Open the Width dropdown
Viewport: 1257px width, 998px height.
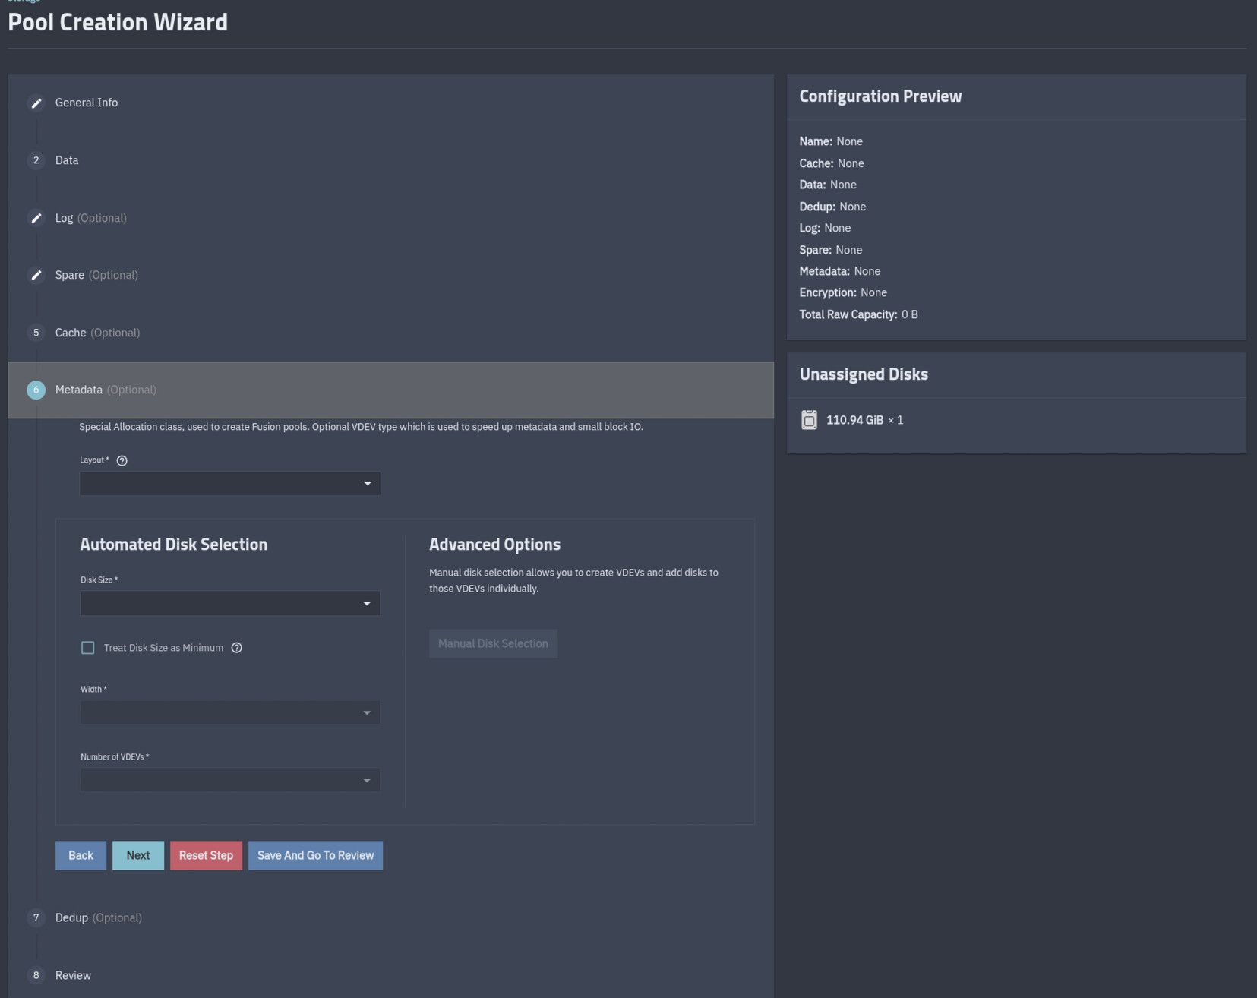click(229, 712)
